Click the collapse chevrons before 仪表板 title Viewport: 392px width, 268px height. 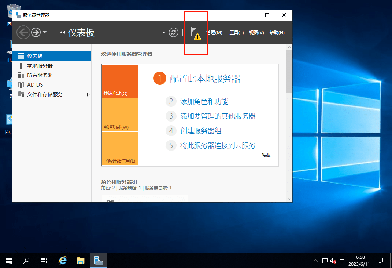(63, 33)
